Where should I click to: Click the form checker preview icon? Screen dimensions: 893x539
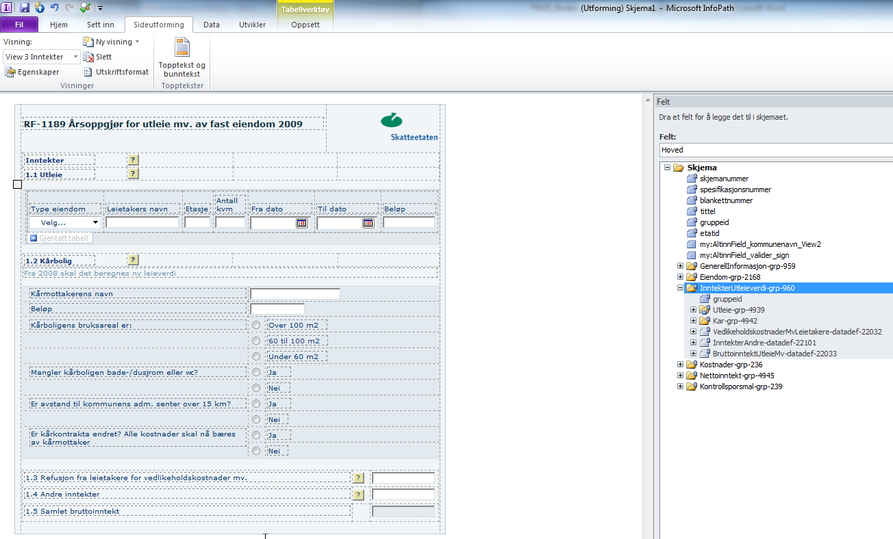click(85, 8)
